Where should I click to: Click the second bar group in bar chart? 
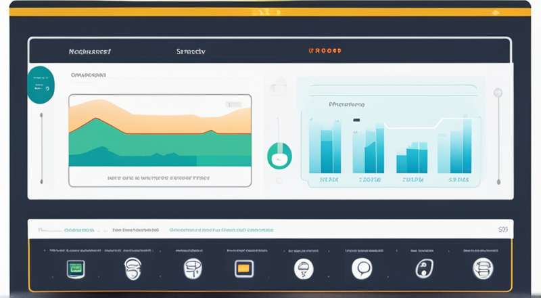[x=368, y=148]
